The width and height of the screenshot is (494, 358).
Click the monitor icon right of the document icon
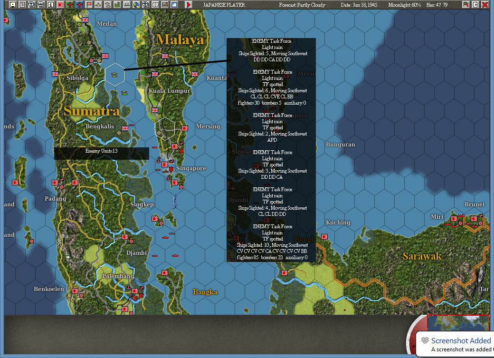pyautogui.click(x=31, y=4)
